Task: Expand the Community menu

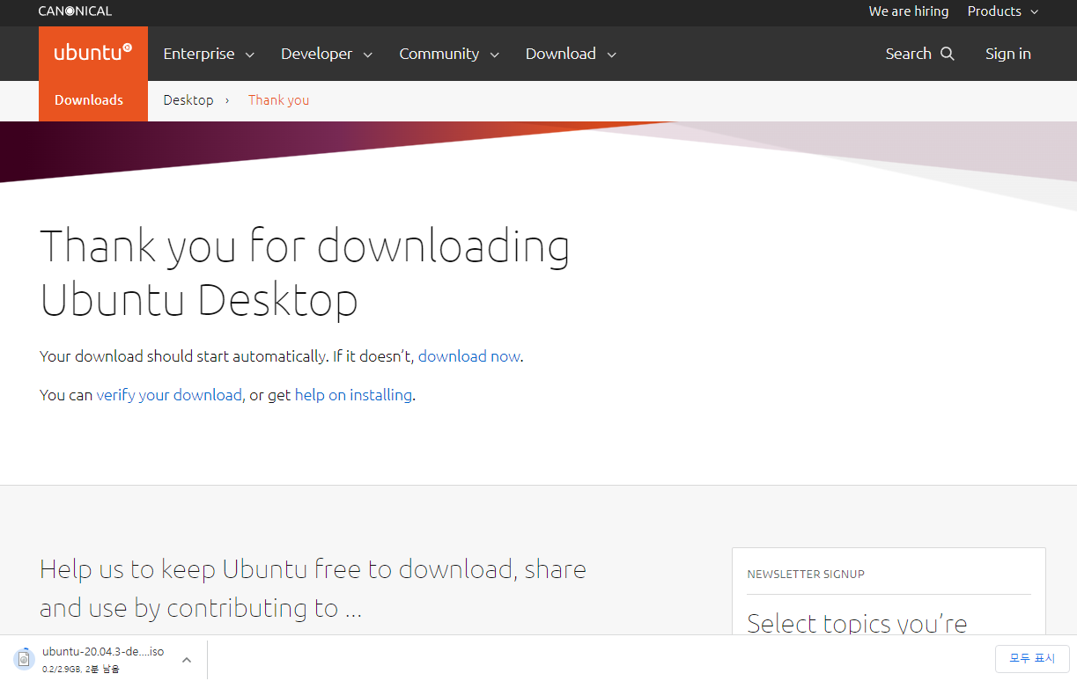Action: click(x=449, y=54)
